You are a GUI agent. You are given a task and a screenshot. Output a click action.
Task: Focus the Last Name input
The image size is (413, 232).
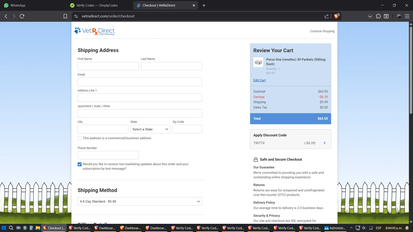pyautogui.click(x=172, y=66)
